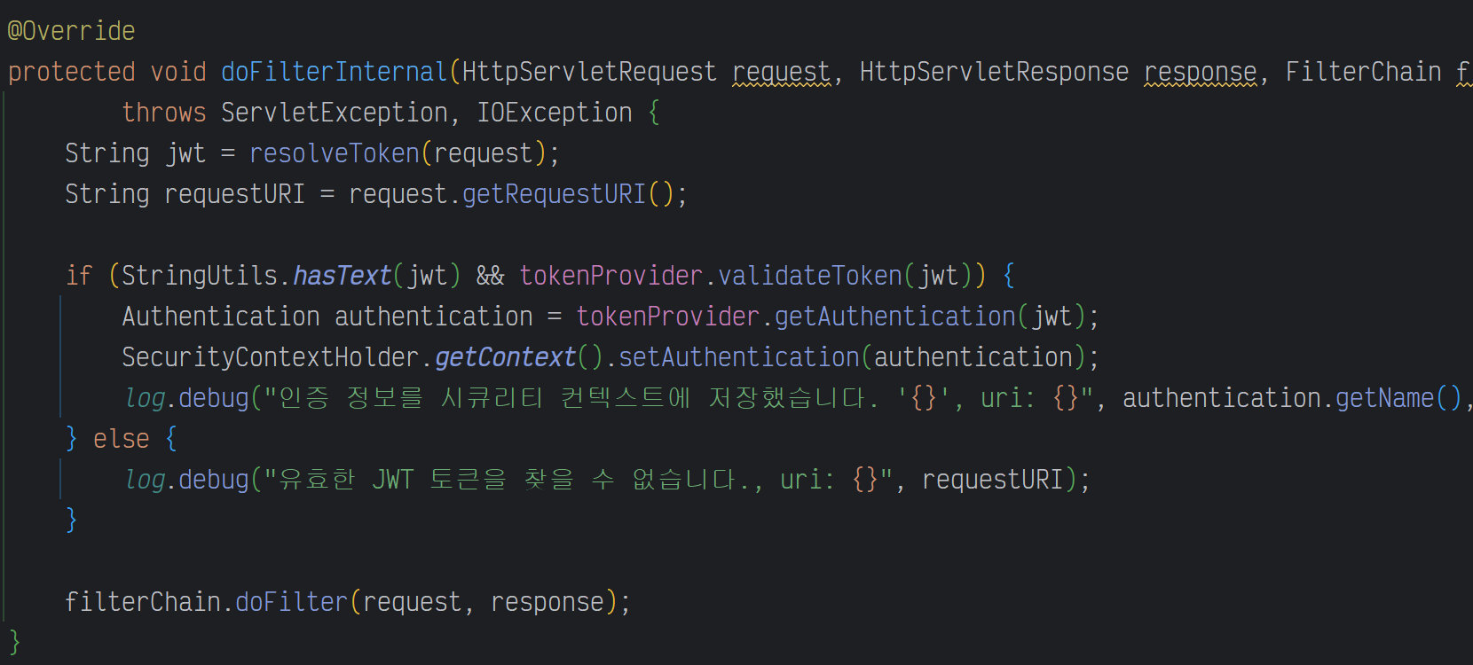Screen dimensions: 1473x665
Task: Click the validateToken method call
Action: point(809,276)
